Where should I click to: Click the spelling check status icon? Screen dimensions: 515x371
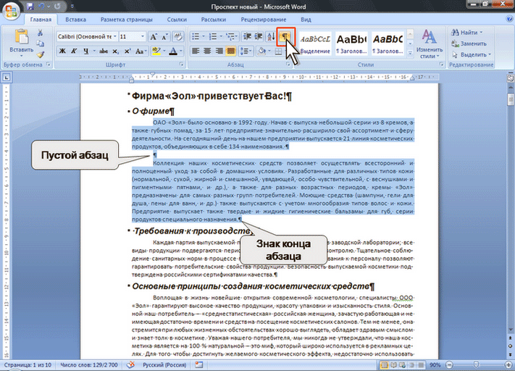[130, 364]
